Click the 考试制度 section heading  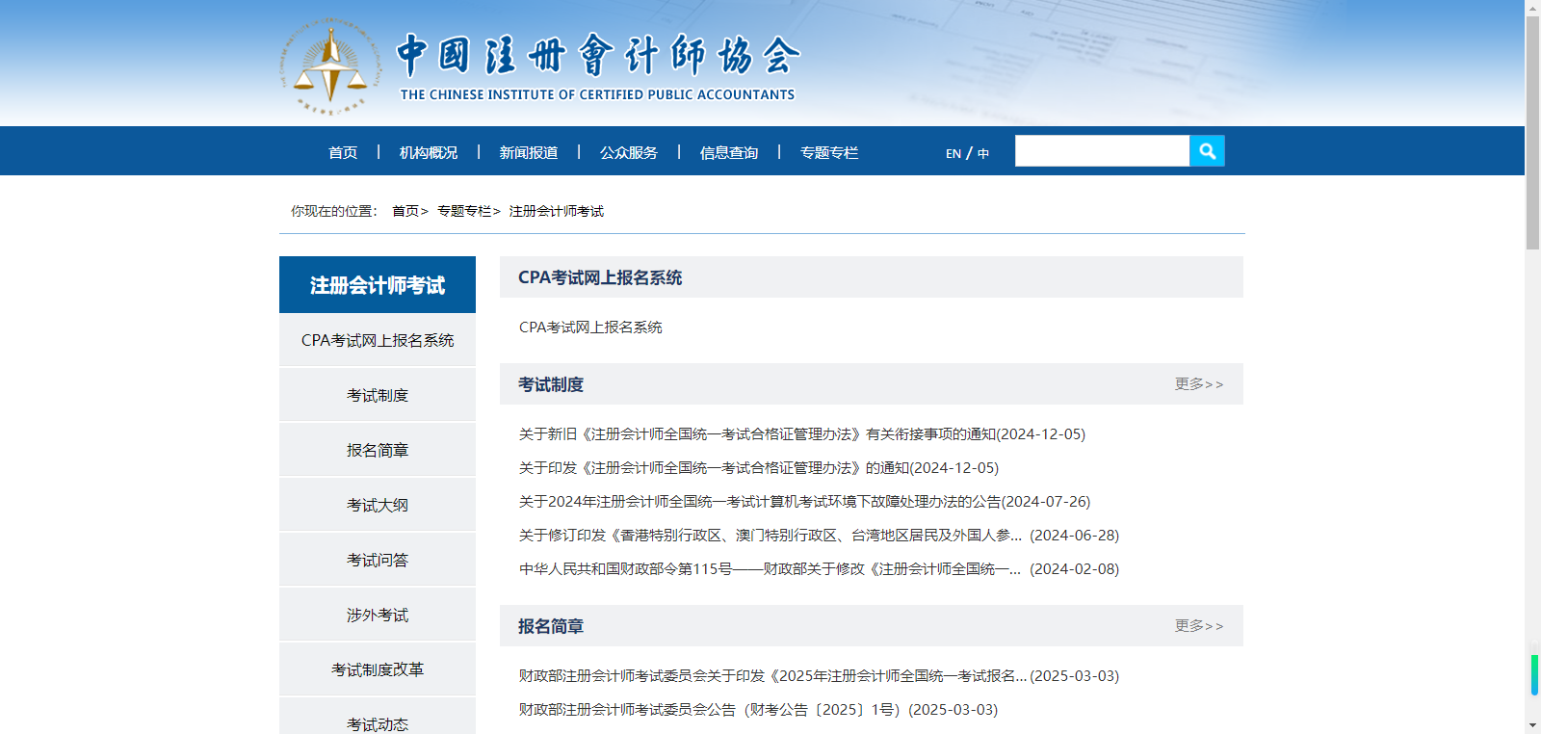tap(551, 384)
